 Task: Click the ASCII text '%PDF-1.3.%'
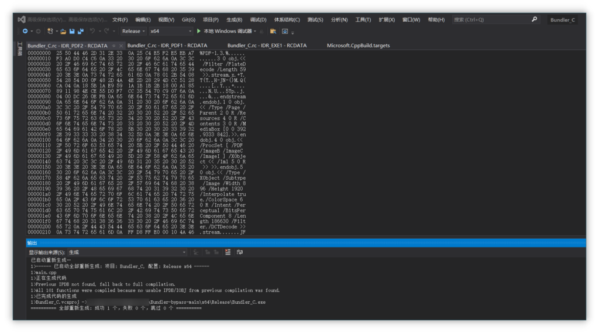214,53
